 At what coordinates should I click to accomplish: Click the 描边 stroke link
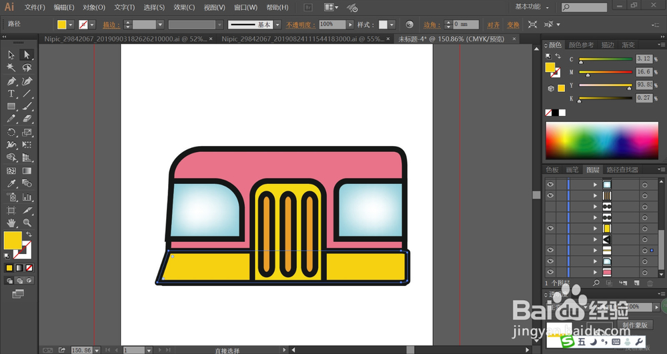tap(110, 25)
